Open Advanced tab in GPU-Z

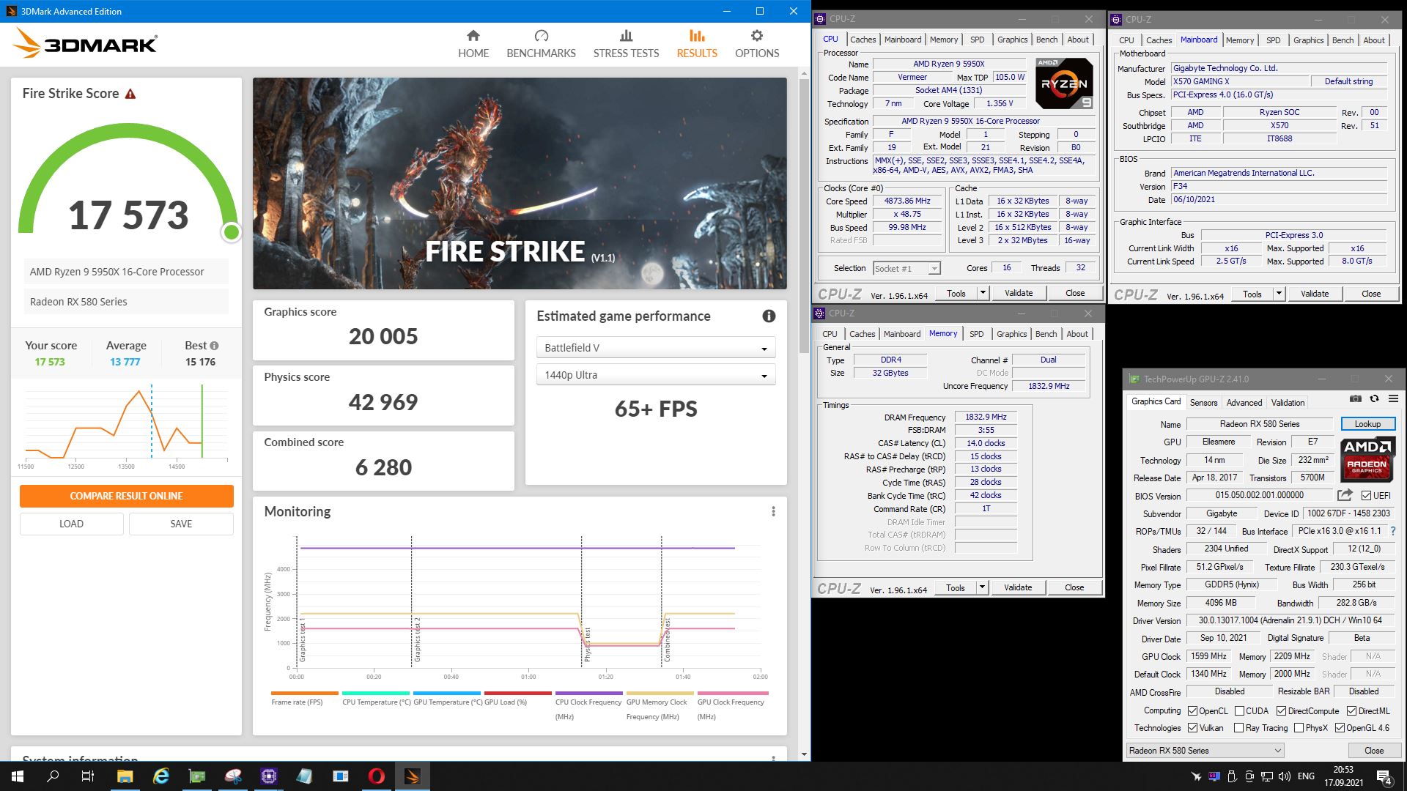pyautogui.click(x=1244, y=403)
